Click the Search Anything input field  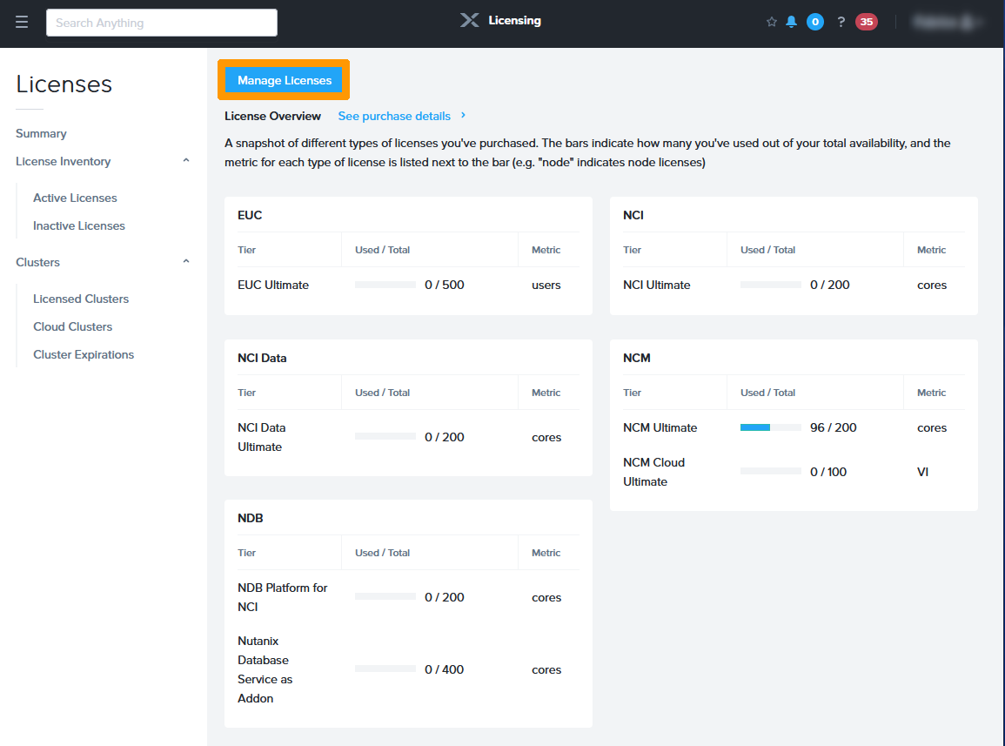[x=161, y=22]
